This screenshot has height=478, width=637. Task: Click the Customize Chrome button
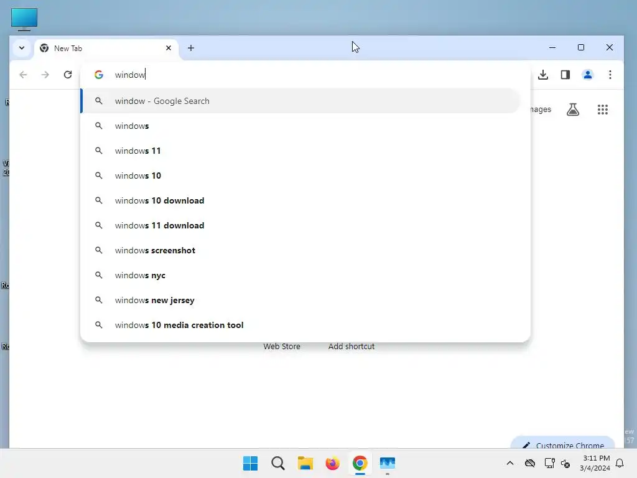562,444
